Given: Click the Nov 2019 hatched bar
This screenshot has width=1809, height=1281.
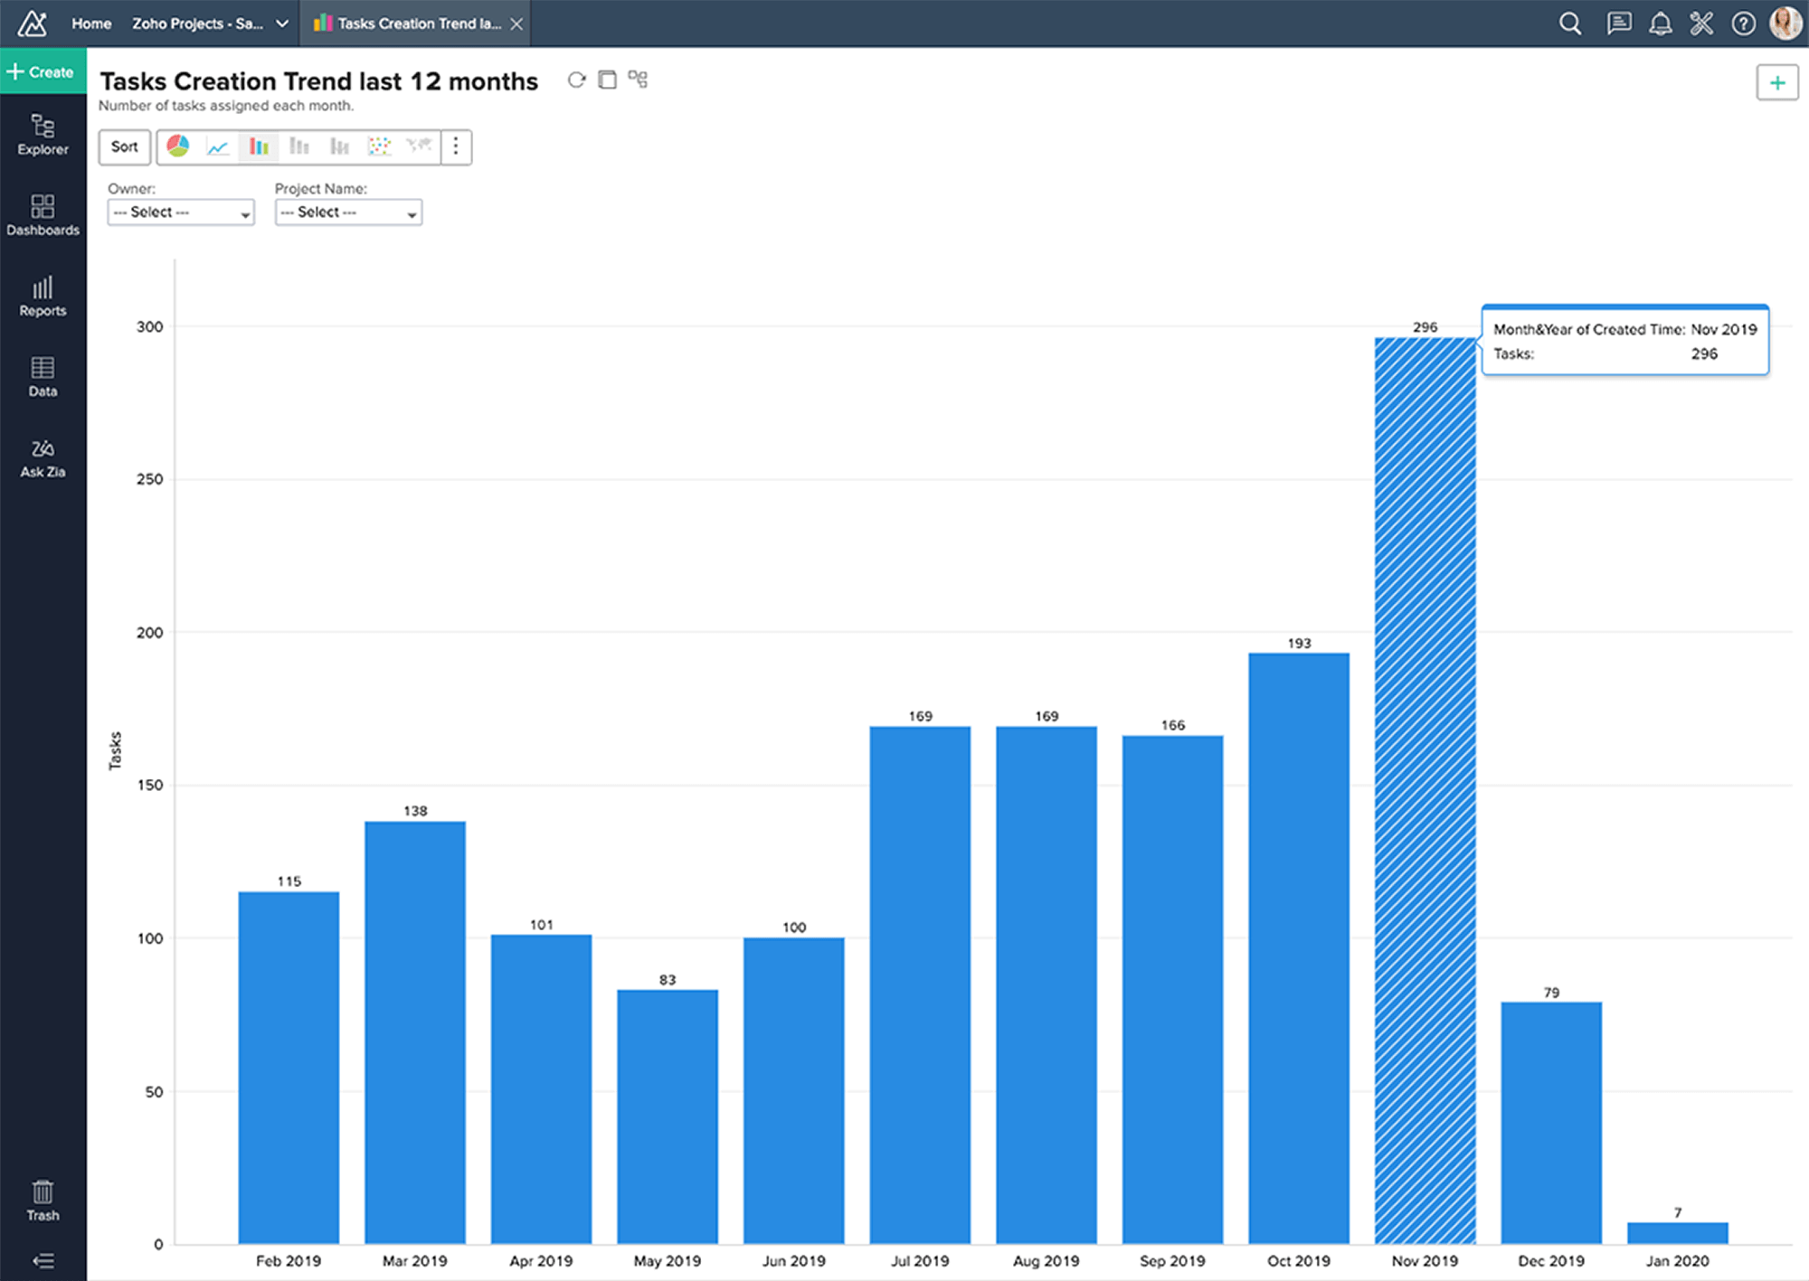Looking at the screenshot, I should pos(1425,791).
